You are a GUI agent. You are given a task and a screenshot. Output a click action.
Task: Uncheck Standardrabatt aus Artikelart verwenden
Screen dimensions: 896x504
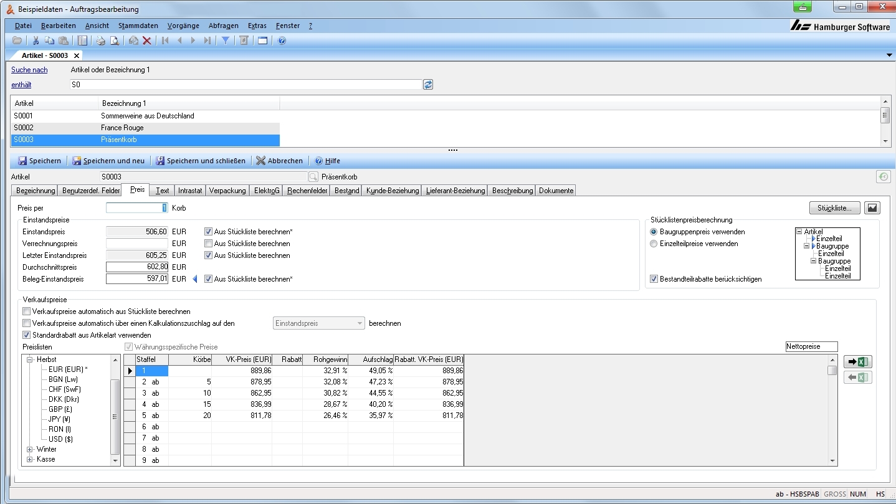(26, 335)
